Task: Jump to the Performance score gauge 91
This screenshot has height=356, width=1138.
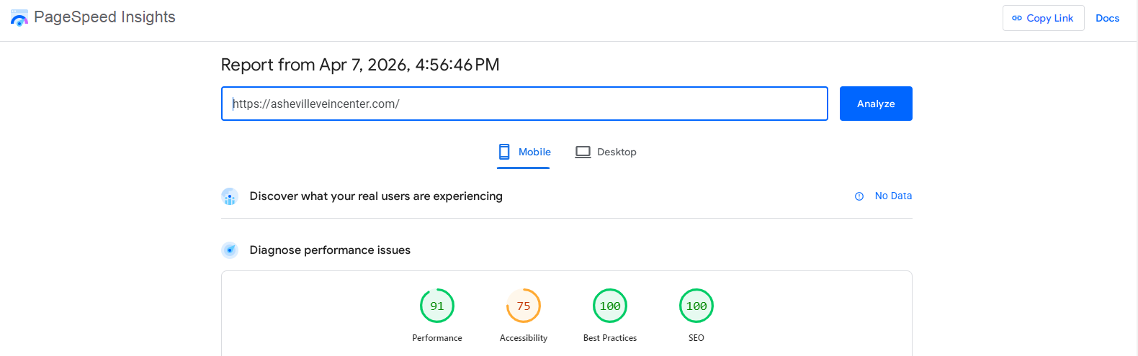Action: coord(437,306)
